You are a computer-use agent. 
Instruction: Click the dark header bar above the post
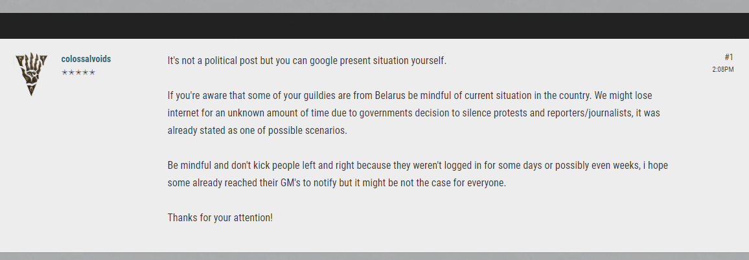coord(374,26)
